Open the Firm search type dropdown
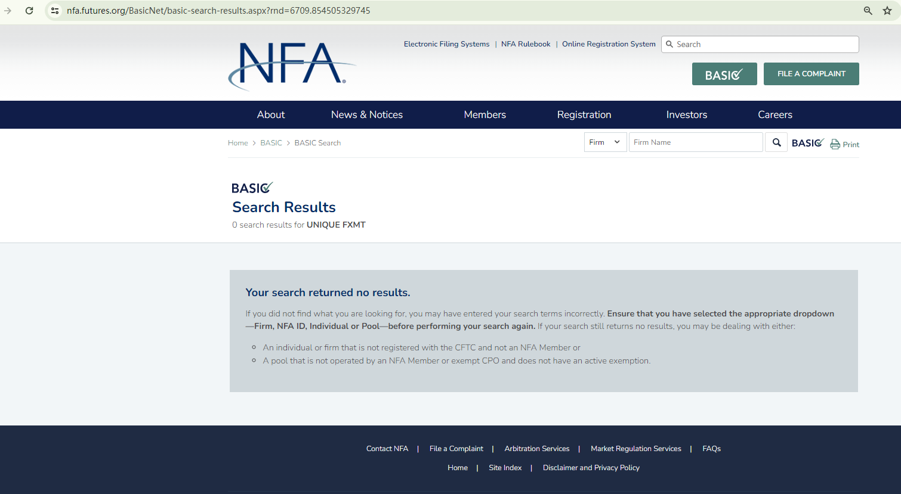Screen dimensions: 901x494 (x=605, y=142)
